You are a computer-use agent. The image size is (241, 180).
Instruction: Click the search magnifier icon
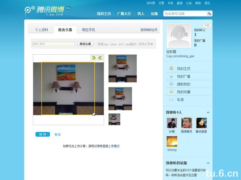tap(209, 13)
